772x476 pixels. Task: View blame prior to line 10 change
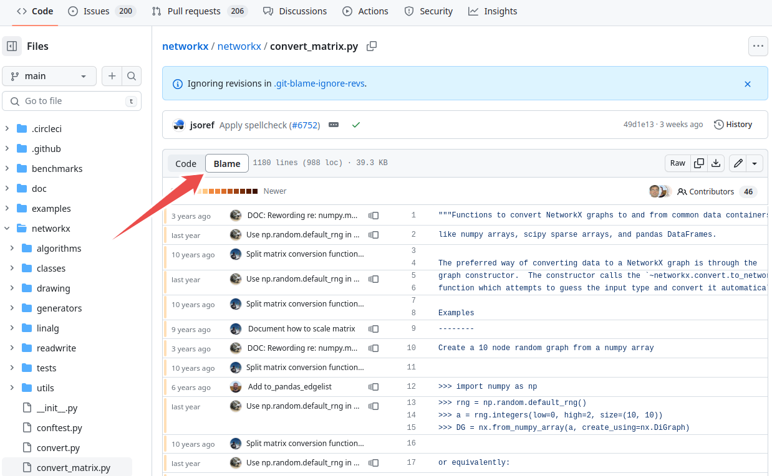(x=374, y=348)
